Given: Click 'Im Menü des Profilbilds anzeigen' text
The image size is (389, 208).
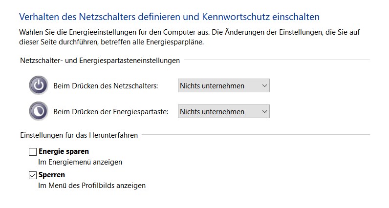Looking at the screenshot, I should click(92, 186).
